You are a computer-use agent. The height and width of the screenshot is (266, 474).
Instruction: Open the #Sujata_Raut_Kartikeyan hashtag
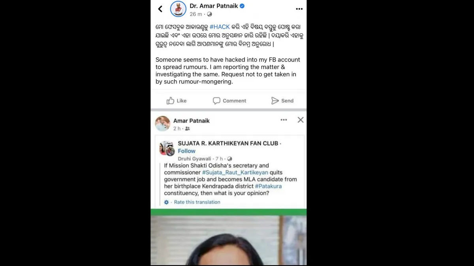(235, 172)
